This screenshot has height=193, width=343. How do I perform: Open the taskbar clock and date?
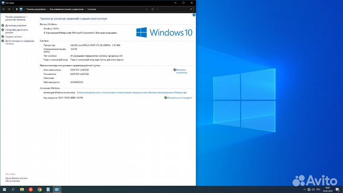coord(327,190)
